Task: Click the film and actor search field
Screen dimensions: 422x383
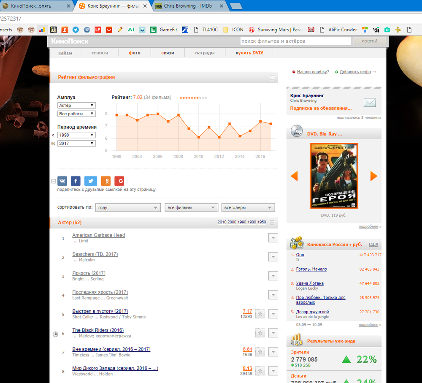Action: [295, 41]
